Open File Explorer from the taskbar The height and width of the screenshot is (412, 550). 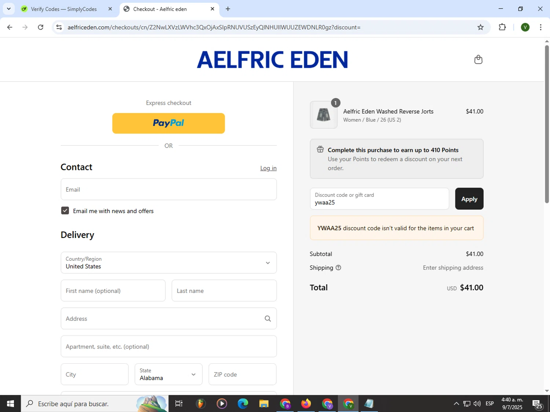click(264, 404)
